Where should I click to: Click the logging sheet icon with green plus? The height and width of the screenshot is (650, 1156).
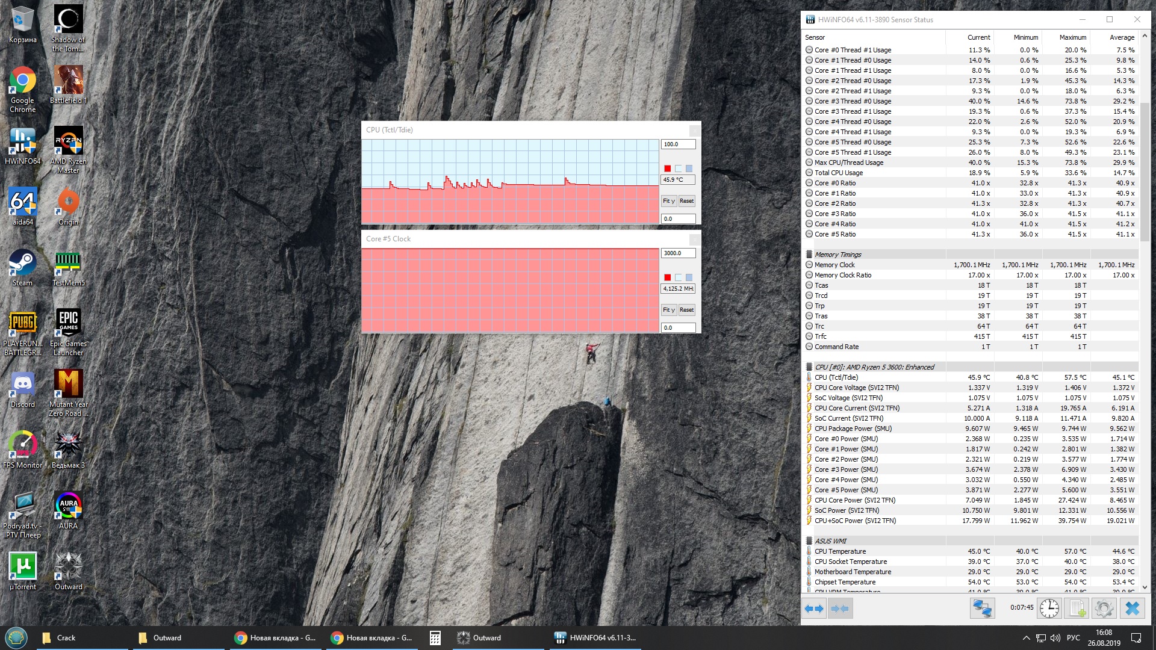coord(1077,608)
